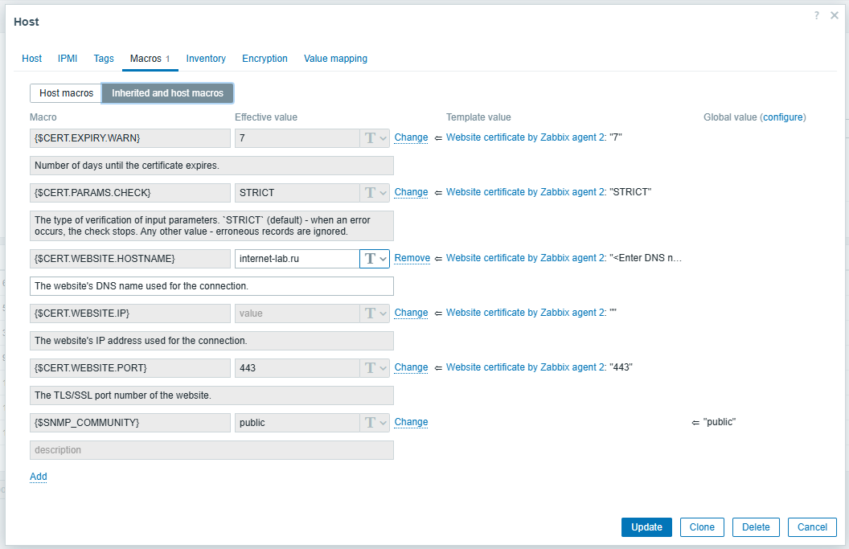
Task: Open type dropdown for {$CERT.EXPIRY.WARN} macro
Action: [x=375, y=138]
